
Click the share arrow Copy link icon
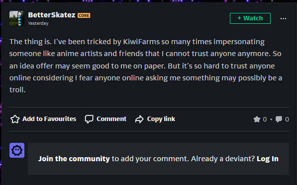139,119
